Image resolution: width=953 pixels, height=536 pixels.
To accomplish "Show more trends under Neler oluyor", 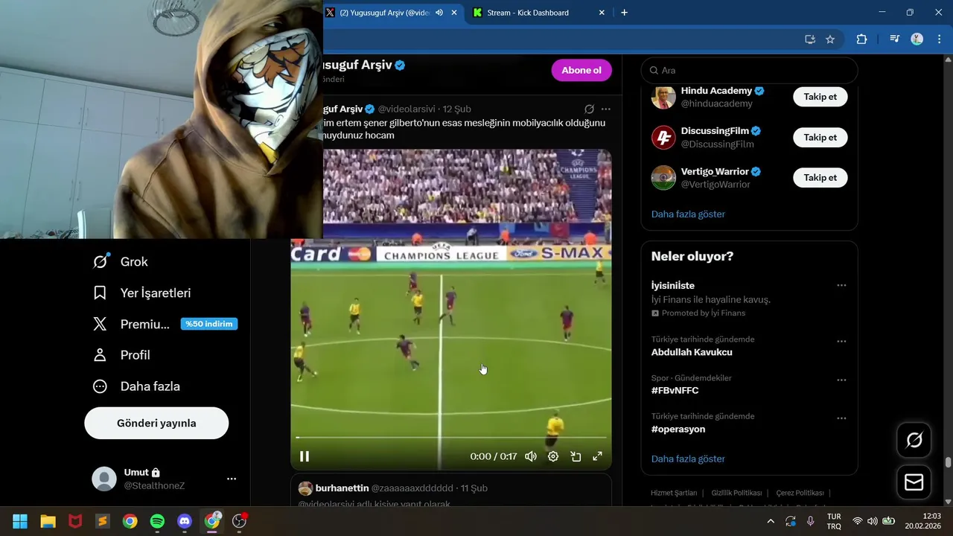I will [x=688, y=459].
